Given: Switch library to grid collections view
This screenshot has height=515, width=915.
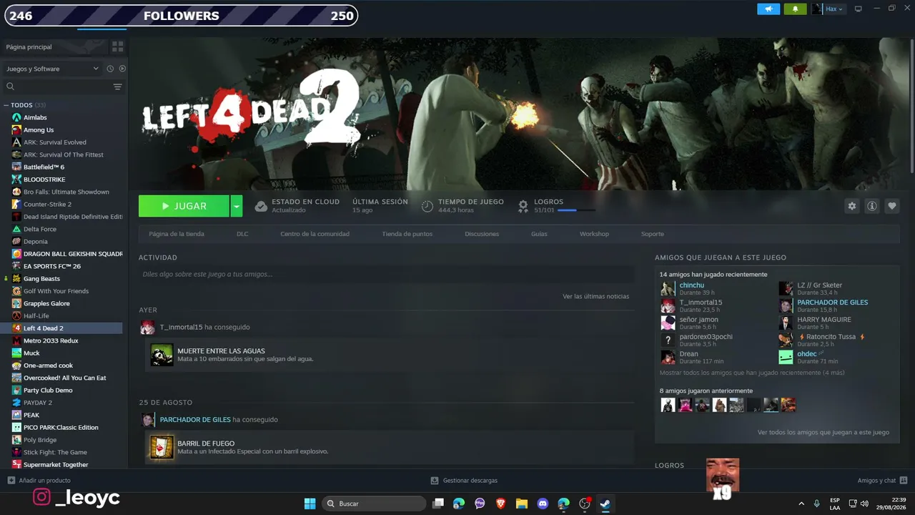Looking at the screenshot, I should coord(118,46).
